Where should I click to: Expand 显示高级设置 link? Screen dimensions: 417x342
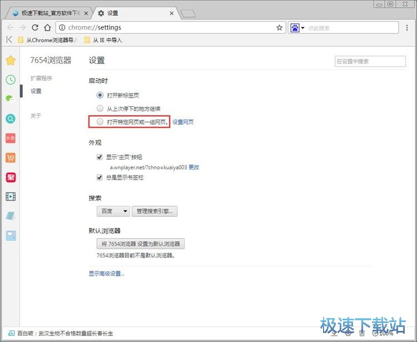107,274
